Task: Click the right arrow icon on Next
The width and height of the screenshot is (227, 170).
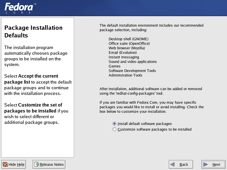Action: pyautogui.click(x=205, y=165)
